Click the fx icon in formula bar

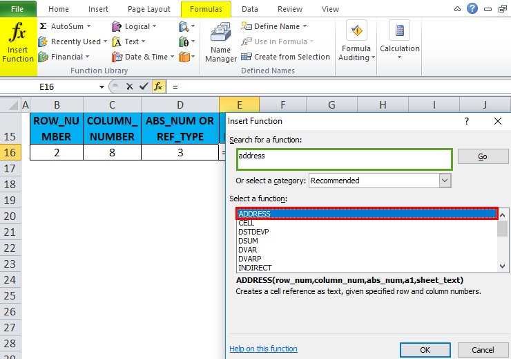(x=158, y=86)
